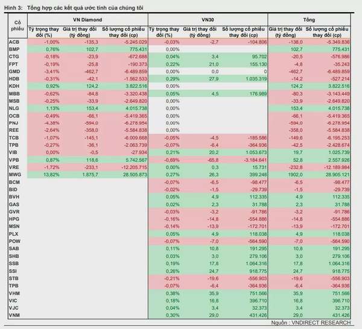This screenshot has width=362, height=329.
Task: Click STB VN30 weight '-0,21%'
Action: click(172, 278)
